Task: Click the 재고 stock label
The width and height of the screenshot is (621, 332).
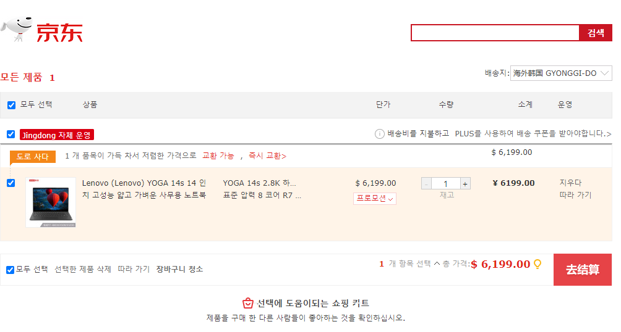Action: point(447,195)
